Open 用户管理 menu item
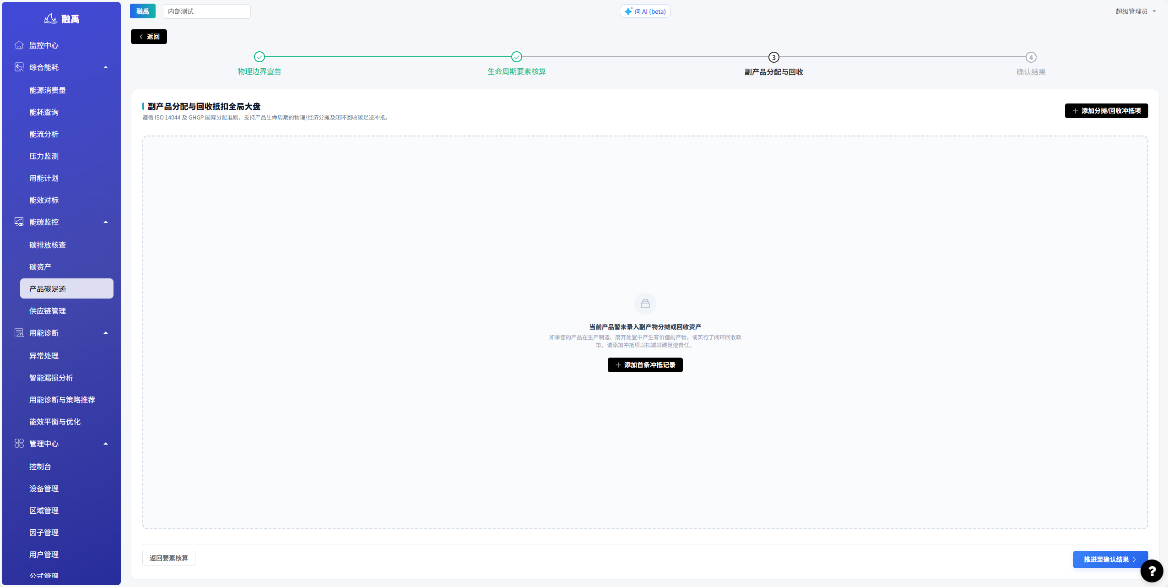 (x=67, y=554)
